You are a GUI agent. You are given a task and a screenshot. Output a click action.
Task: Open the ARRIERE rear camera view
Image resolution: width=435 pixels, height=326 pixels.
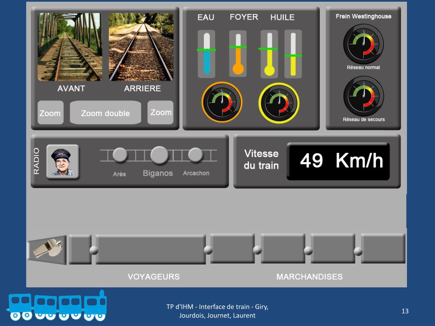(141, 47)
